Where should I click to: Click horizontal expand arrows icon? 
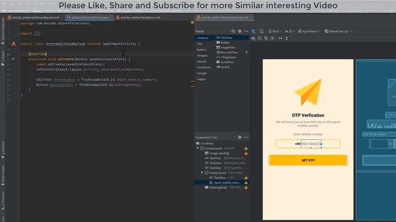point(280,38)
